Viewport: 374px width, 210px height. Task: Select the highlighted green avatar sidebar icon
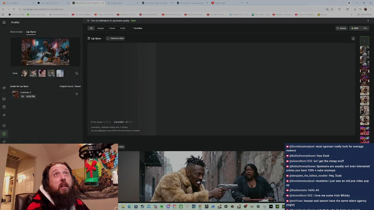pyautogui.click(x=4, y=134)
